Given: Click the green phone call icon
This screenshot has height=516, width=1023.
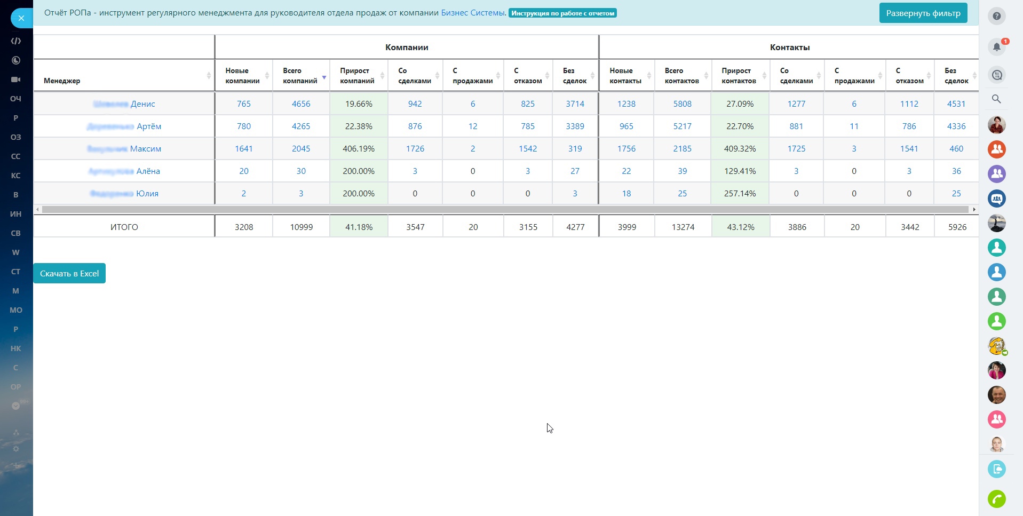Looking at the screenshot, I should [996, 499].
